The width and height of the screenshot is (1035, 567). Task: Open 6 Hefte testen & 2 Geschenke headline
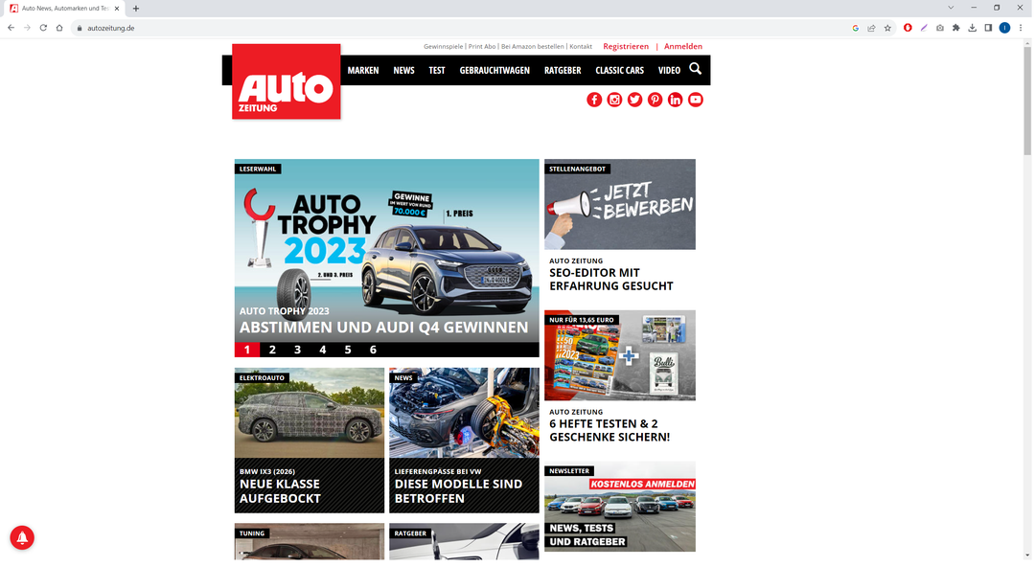point(610,431)
